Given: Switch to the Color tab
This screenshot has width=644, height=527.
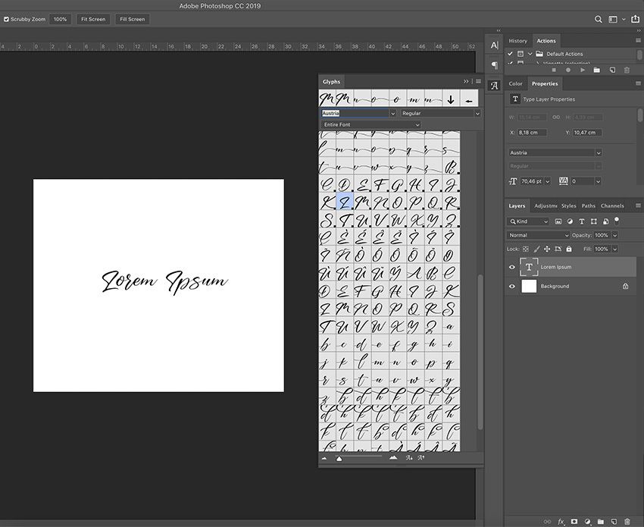Looking at the screenshot, I should 515,83.
